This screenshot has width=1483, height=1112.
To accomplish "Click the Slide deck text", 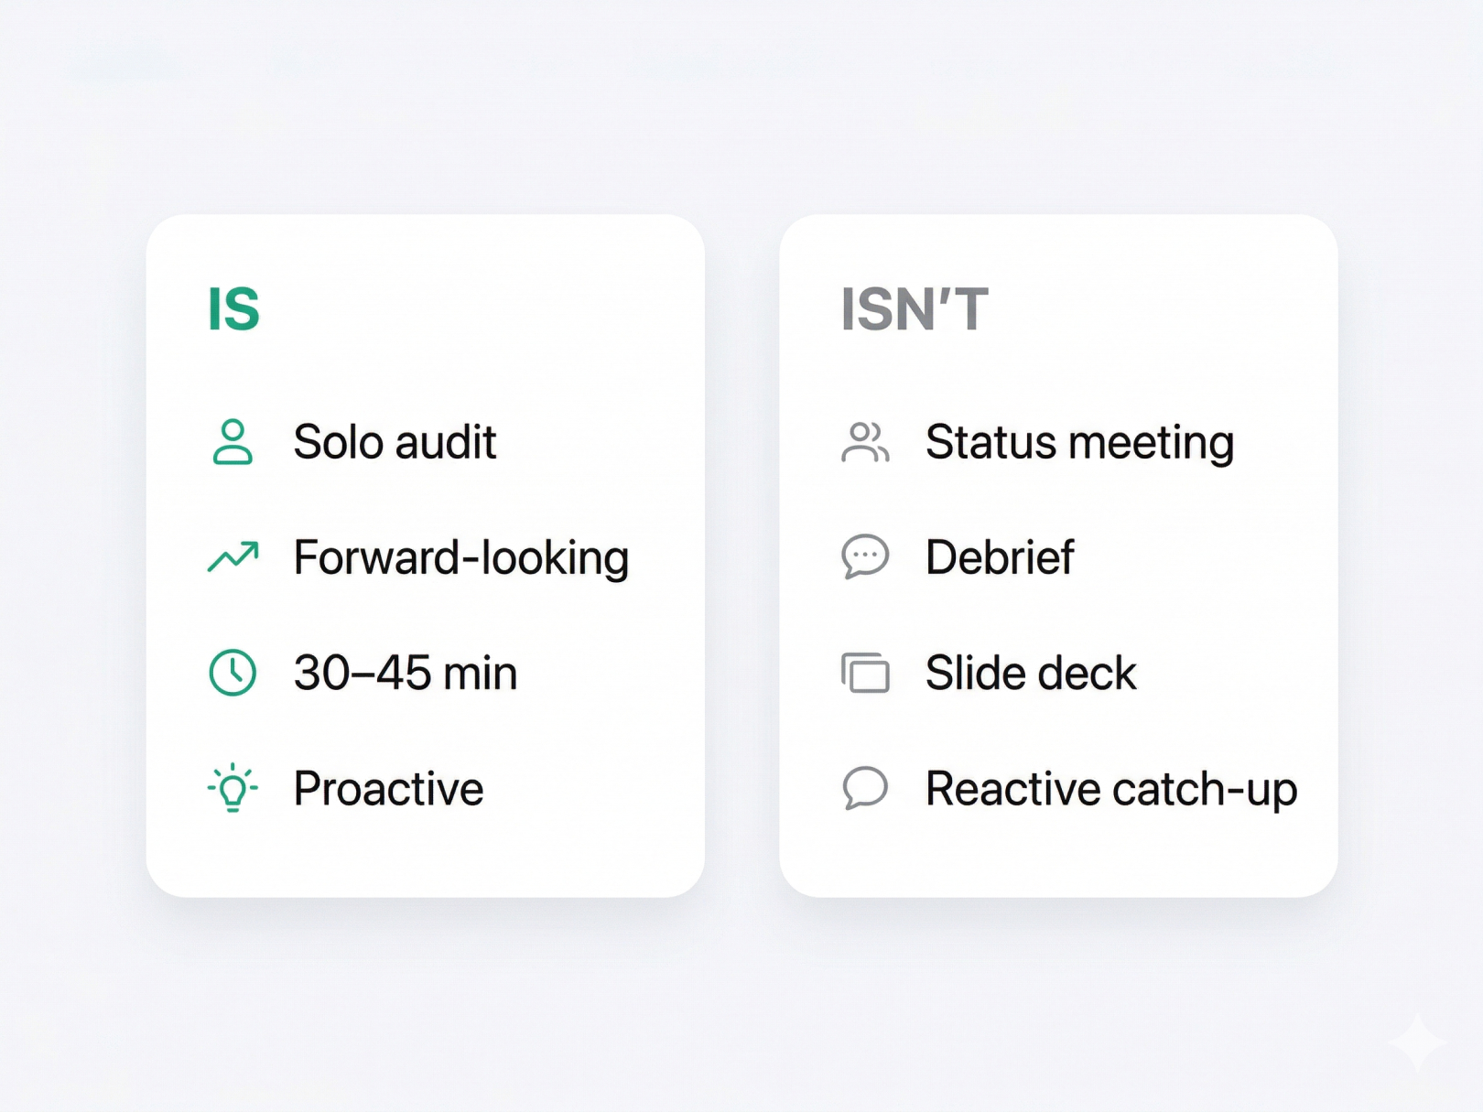I will (1031, 673).
